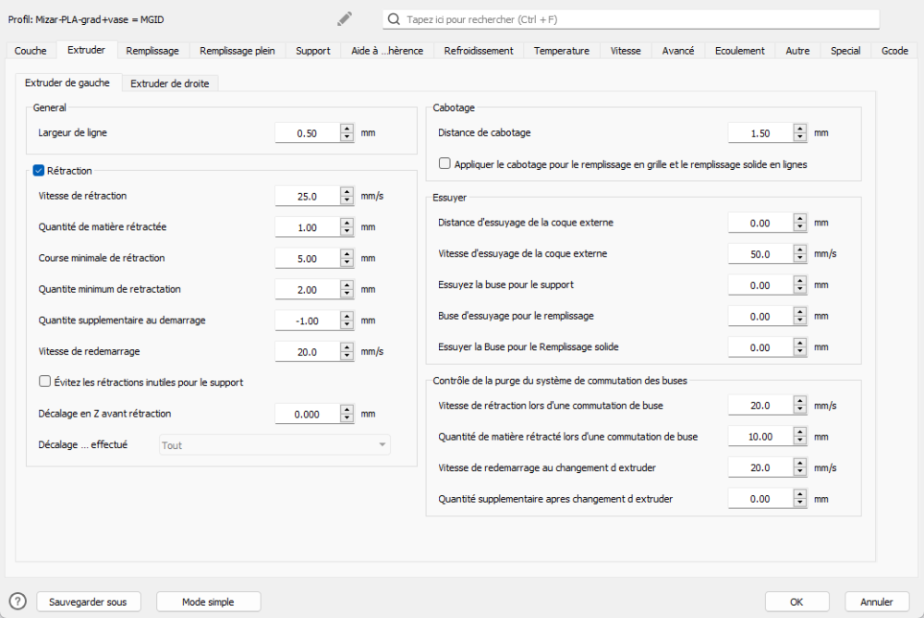Click the Sauvegarder sous button
The height and width of the screenshot is (618, 924).
click(89, 602)
